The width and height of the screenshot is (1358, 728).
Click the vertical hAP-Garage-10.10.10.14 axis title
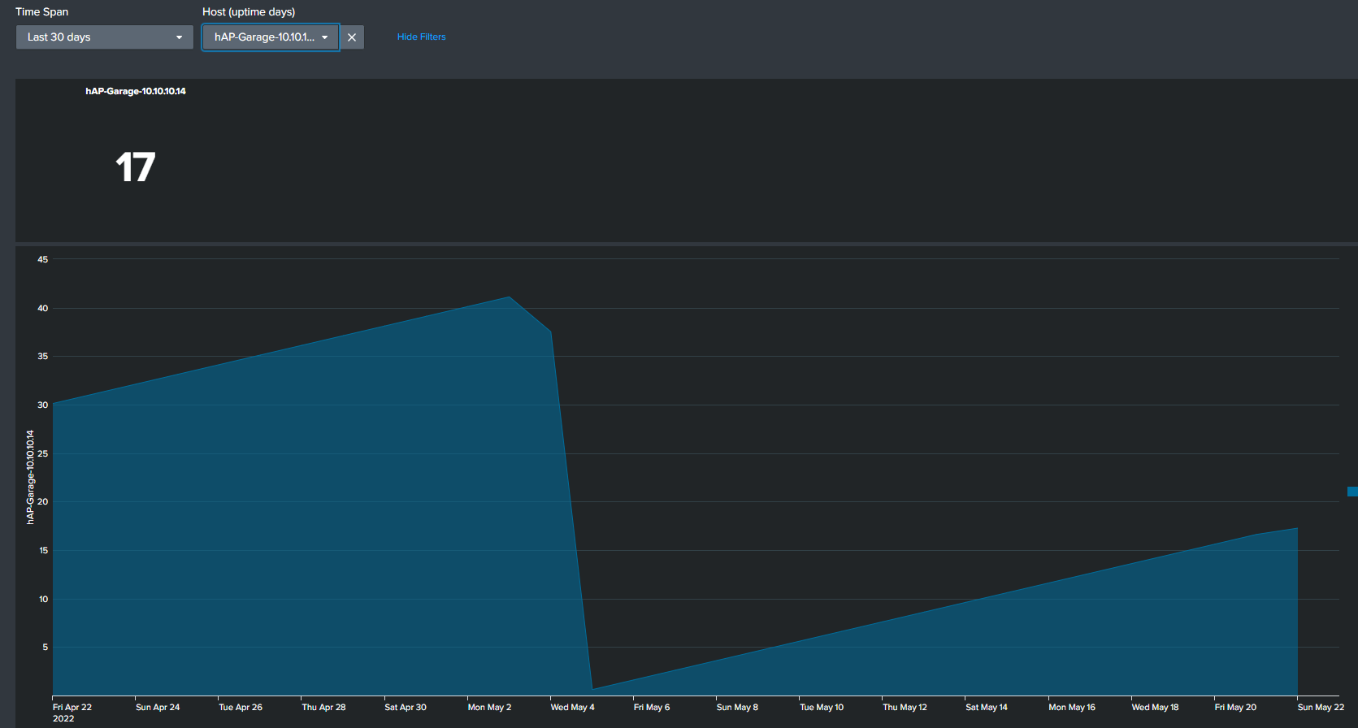31,477
